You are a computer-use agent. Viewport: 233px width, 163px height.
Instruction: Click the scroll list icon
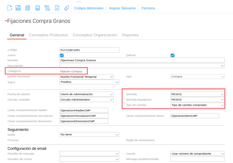pyautogui.click(x=47, y=8)
